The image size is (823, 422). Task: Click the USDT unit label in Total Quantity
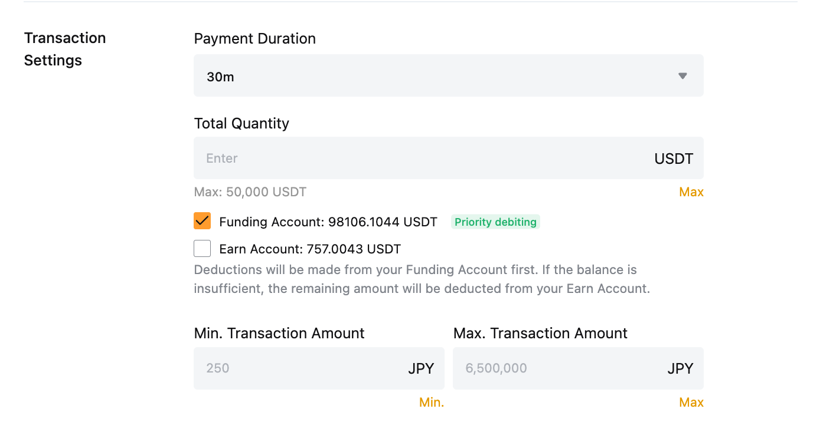pyautogui.click(x=674, y=159)
